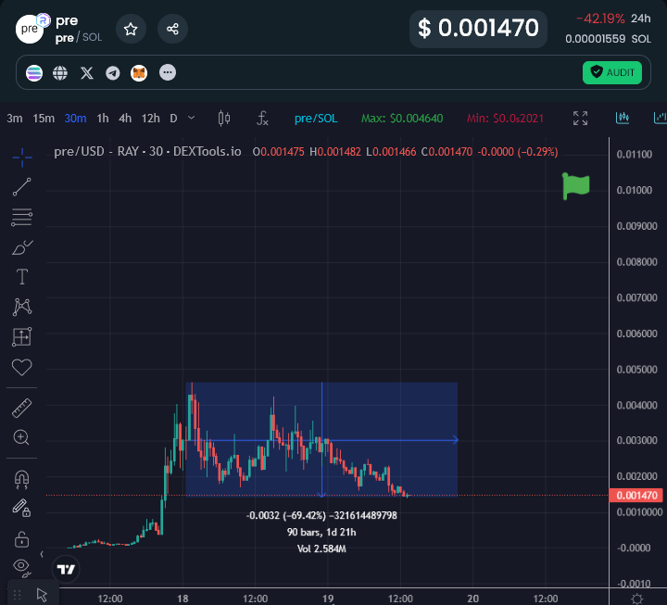Select the zoom in tool
This screenshot has width=667, height=605.
tap(21, 437)
